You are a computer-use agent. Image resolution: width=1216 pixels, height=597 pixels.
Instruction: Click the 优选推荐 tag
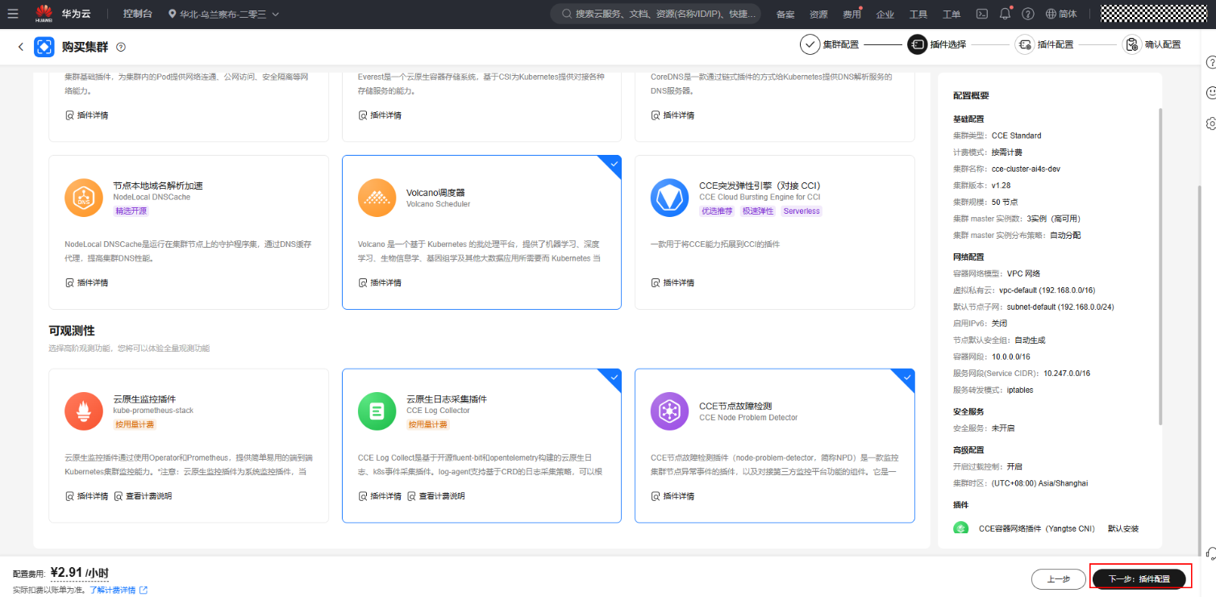[x=717, y=211]
